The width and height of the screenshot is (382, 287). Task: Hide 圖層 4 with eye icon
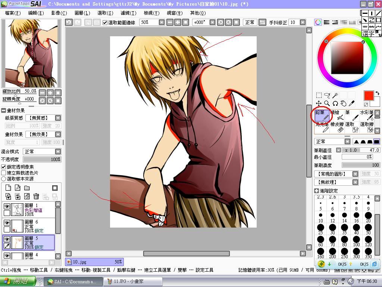pos(7,256)
